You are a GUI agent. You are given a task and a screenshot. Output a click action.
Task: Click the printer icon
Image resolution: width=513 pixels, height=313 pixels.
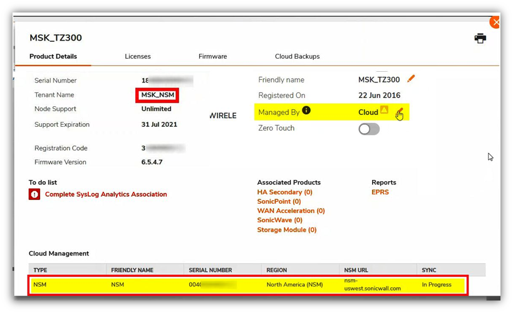point(480,38)
